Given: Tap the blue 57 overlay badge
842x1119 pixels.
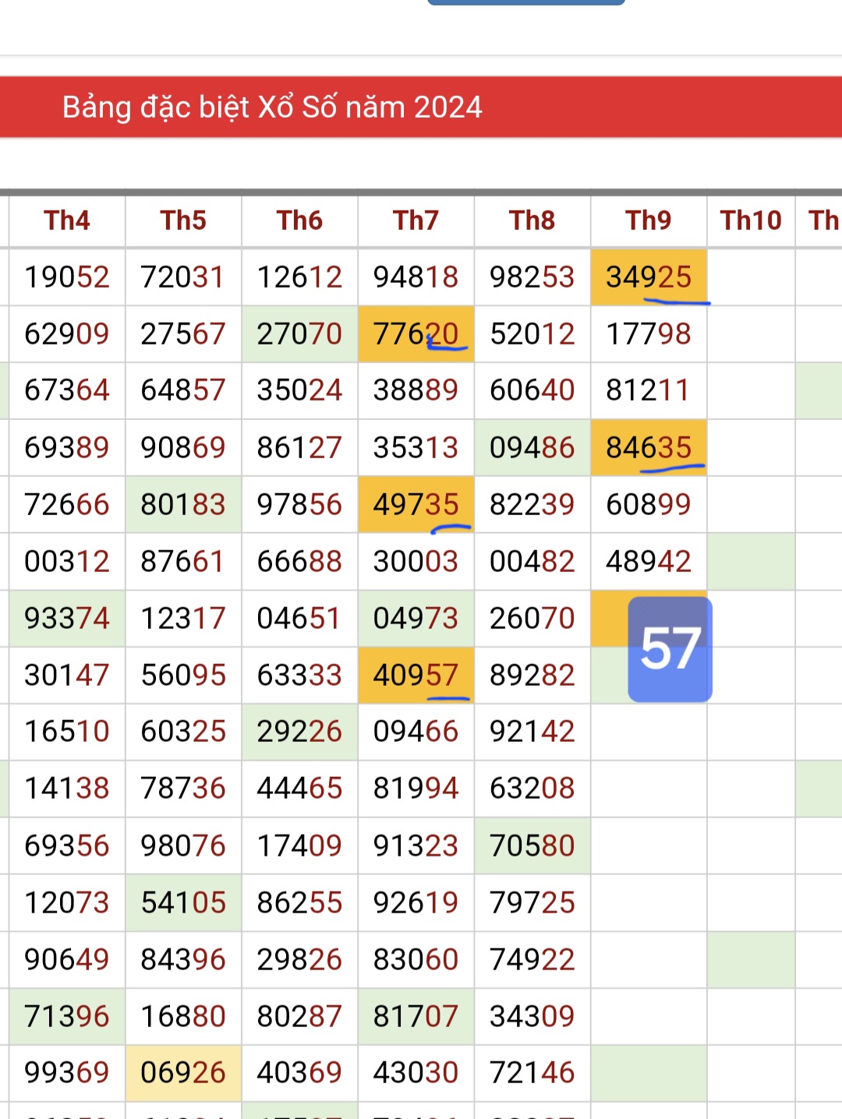Looking at the screenshot, I should tap(670, 648).
